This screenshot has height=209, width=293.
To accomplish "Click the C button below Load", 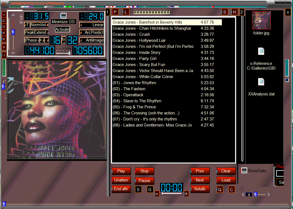I will click(x=231, y=189).
